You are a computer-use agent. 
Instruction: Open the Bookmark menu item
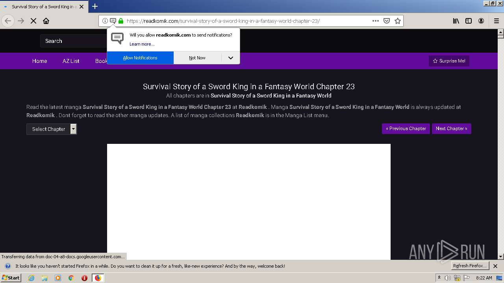coord(101,61)
